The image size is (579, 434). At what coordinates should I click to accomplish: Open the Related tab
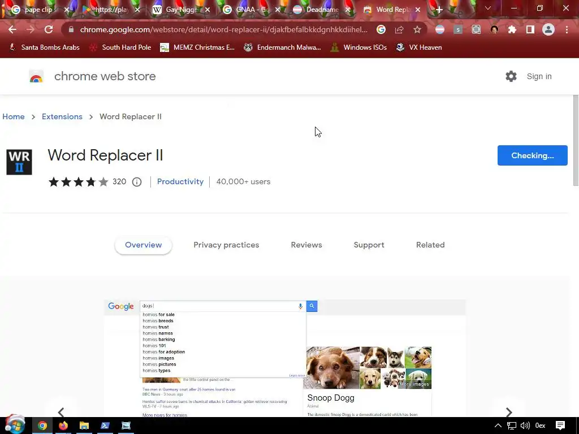(x=430, y=245)
